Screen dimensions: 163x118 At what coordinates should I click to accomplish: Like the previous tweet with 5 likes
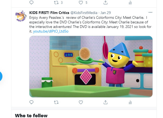83,3
